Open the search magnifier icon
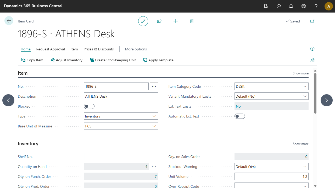 (x=278, y=6)
